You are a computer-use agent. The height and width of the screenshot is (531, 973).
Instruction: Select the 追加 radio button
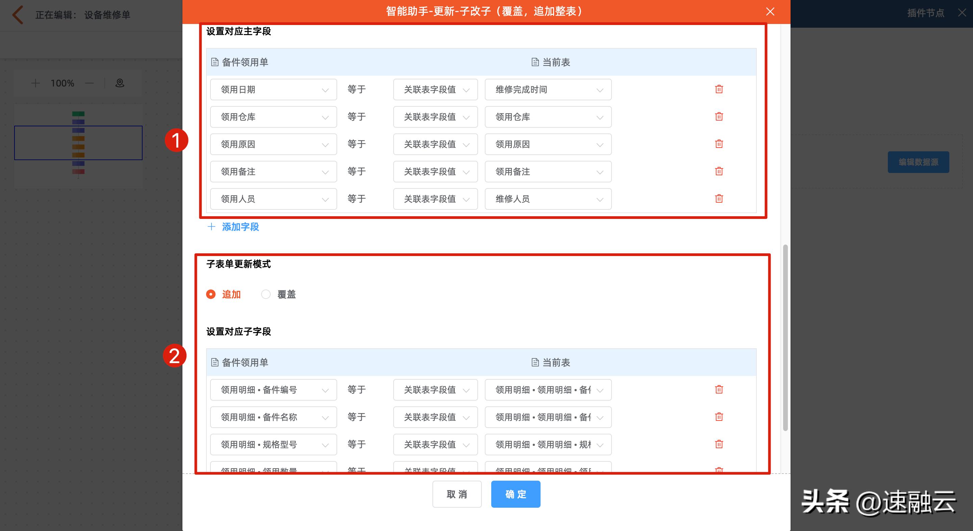click(211, 294)
